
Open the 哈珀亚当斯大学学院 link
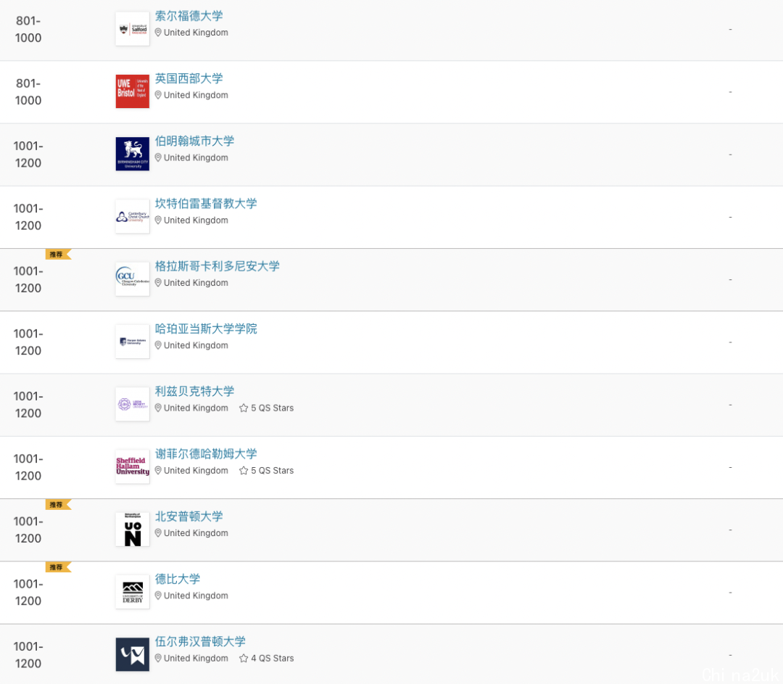pos(206,329)
